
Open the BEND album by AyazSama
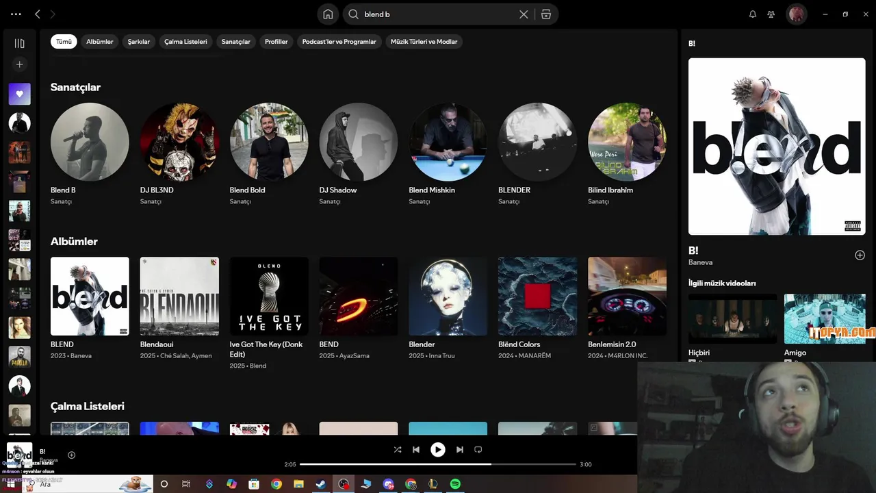[359, 296]
